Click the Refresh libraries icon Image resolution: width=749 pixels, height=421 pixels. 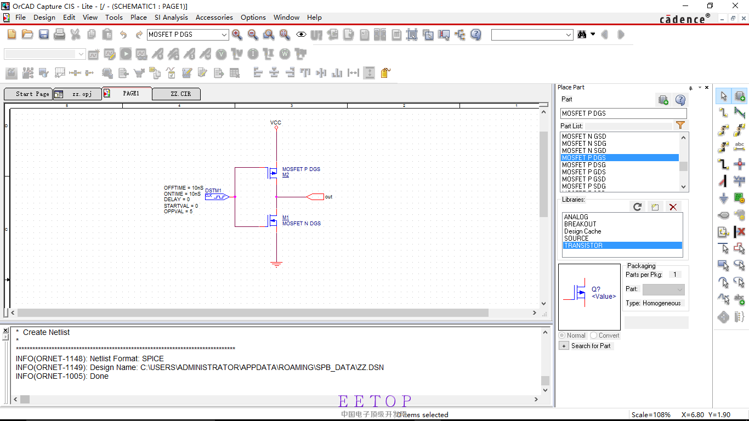click(x=637, y=207)
